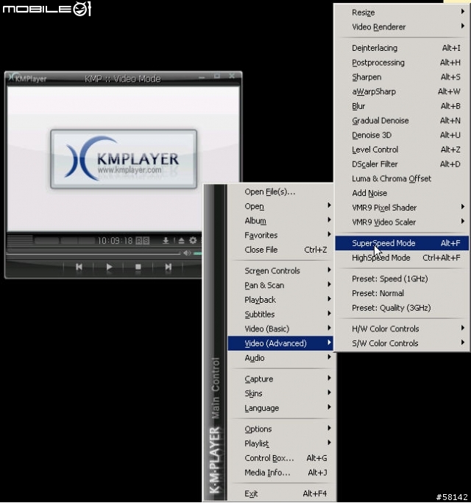Expand the Album submenu
Screen dimensions: 471x503
click(280, 221)
